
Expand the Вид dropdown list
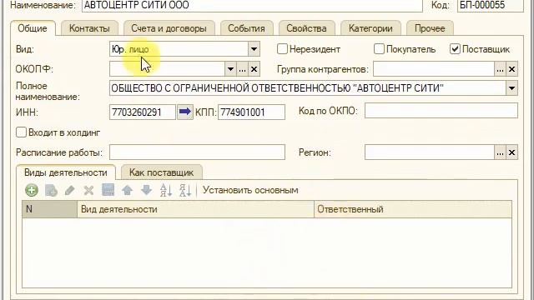[x=254, y=49]
